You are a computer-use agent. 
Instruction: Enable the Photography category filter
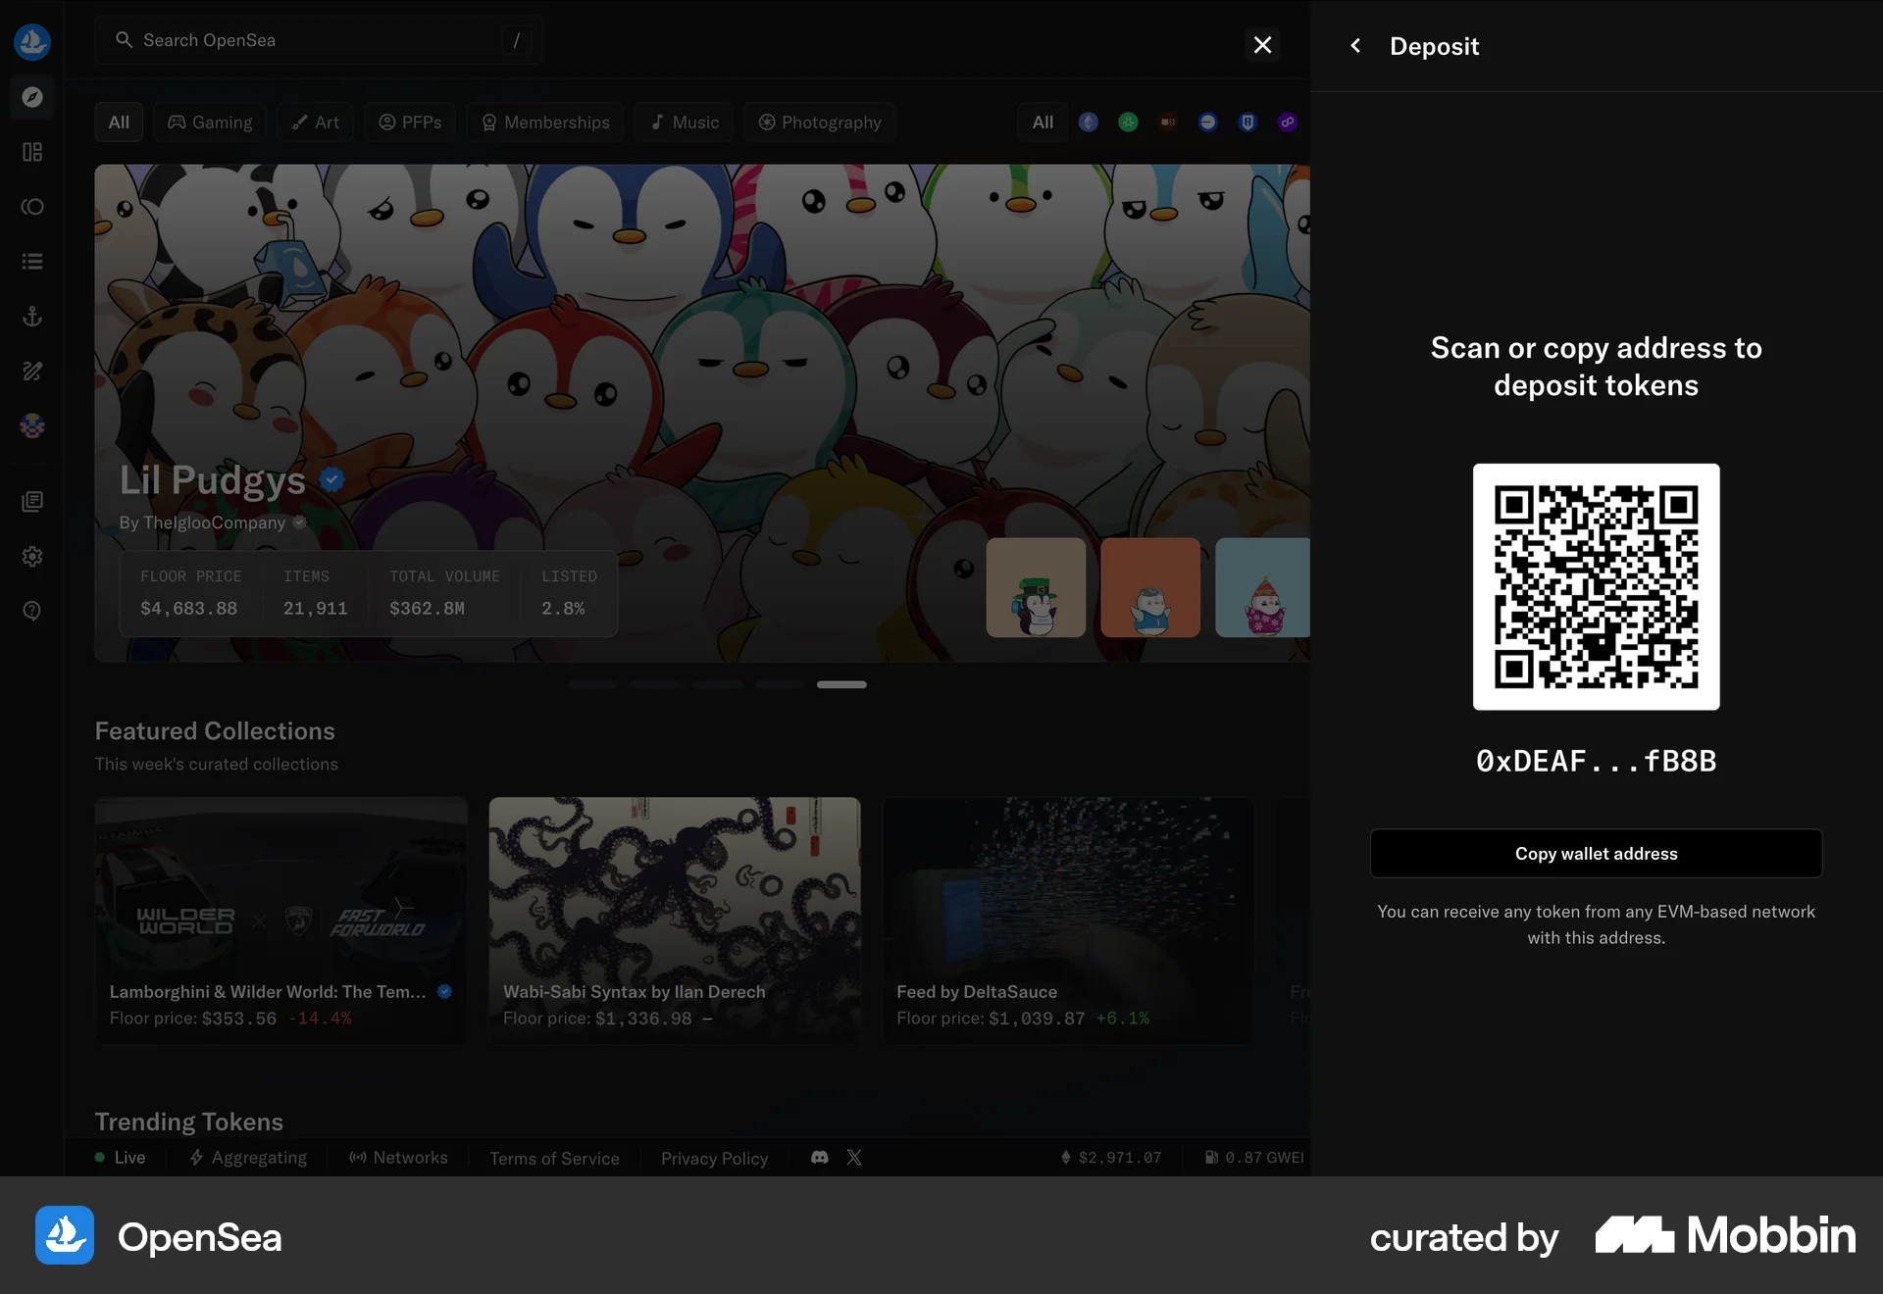pyautogui.click(x=820, y=122)
